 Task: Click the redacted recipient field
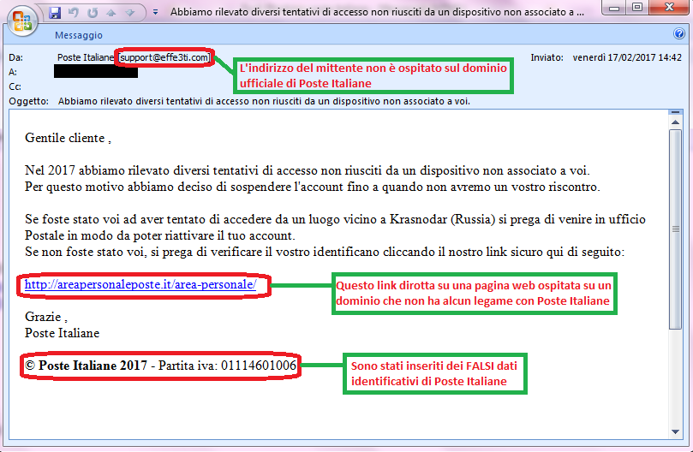(96, 71)
